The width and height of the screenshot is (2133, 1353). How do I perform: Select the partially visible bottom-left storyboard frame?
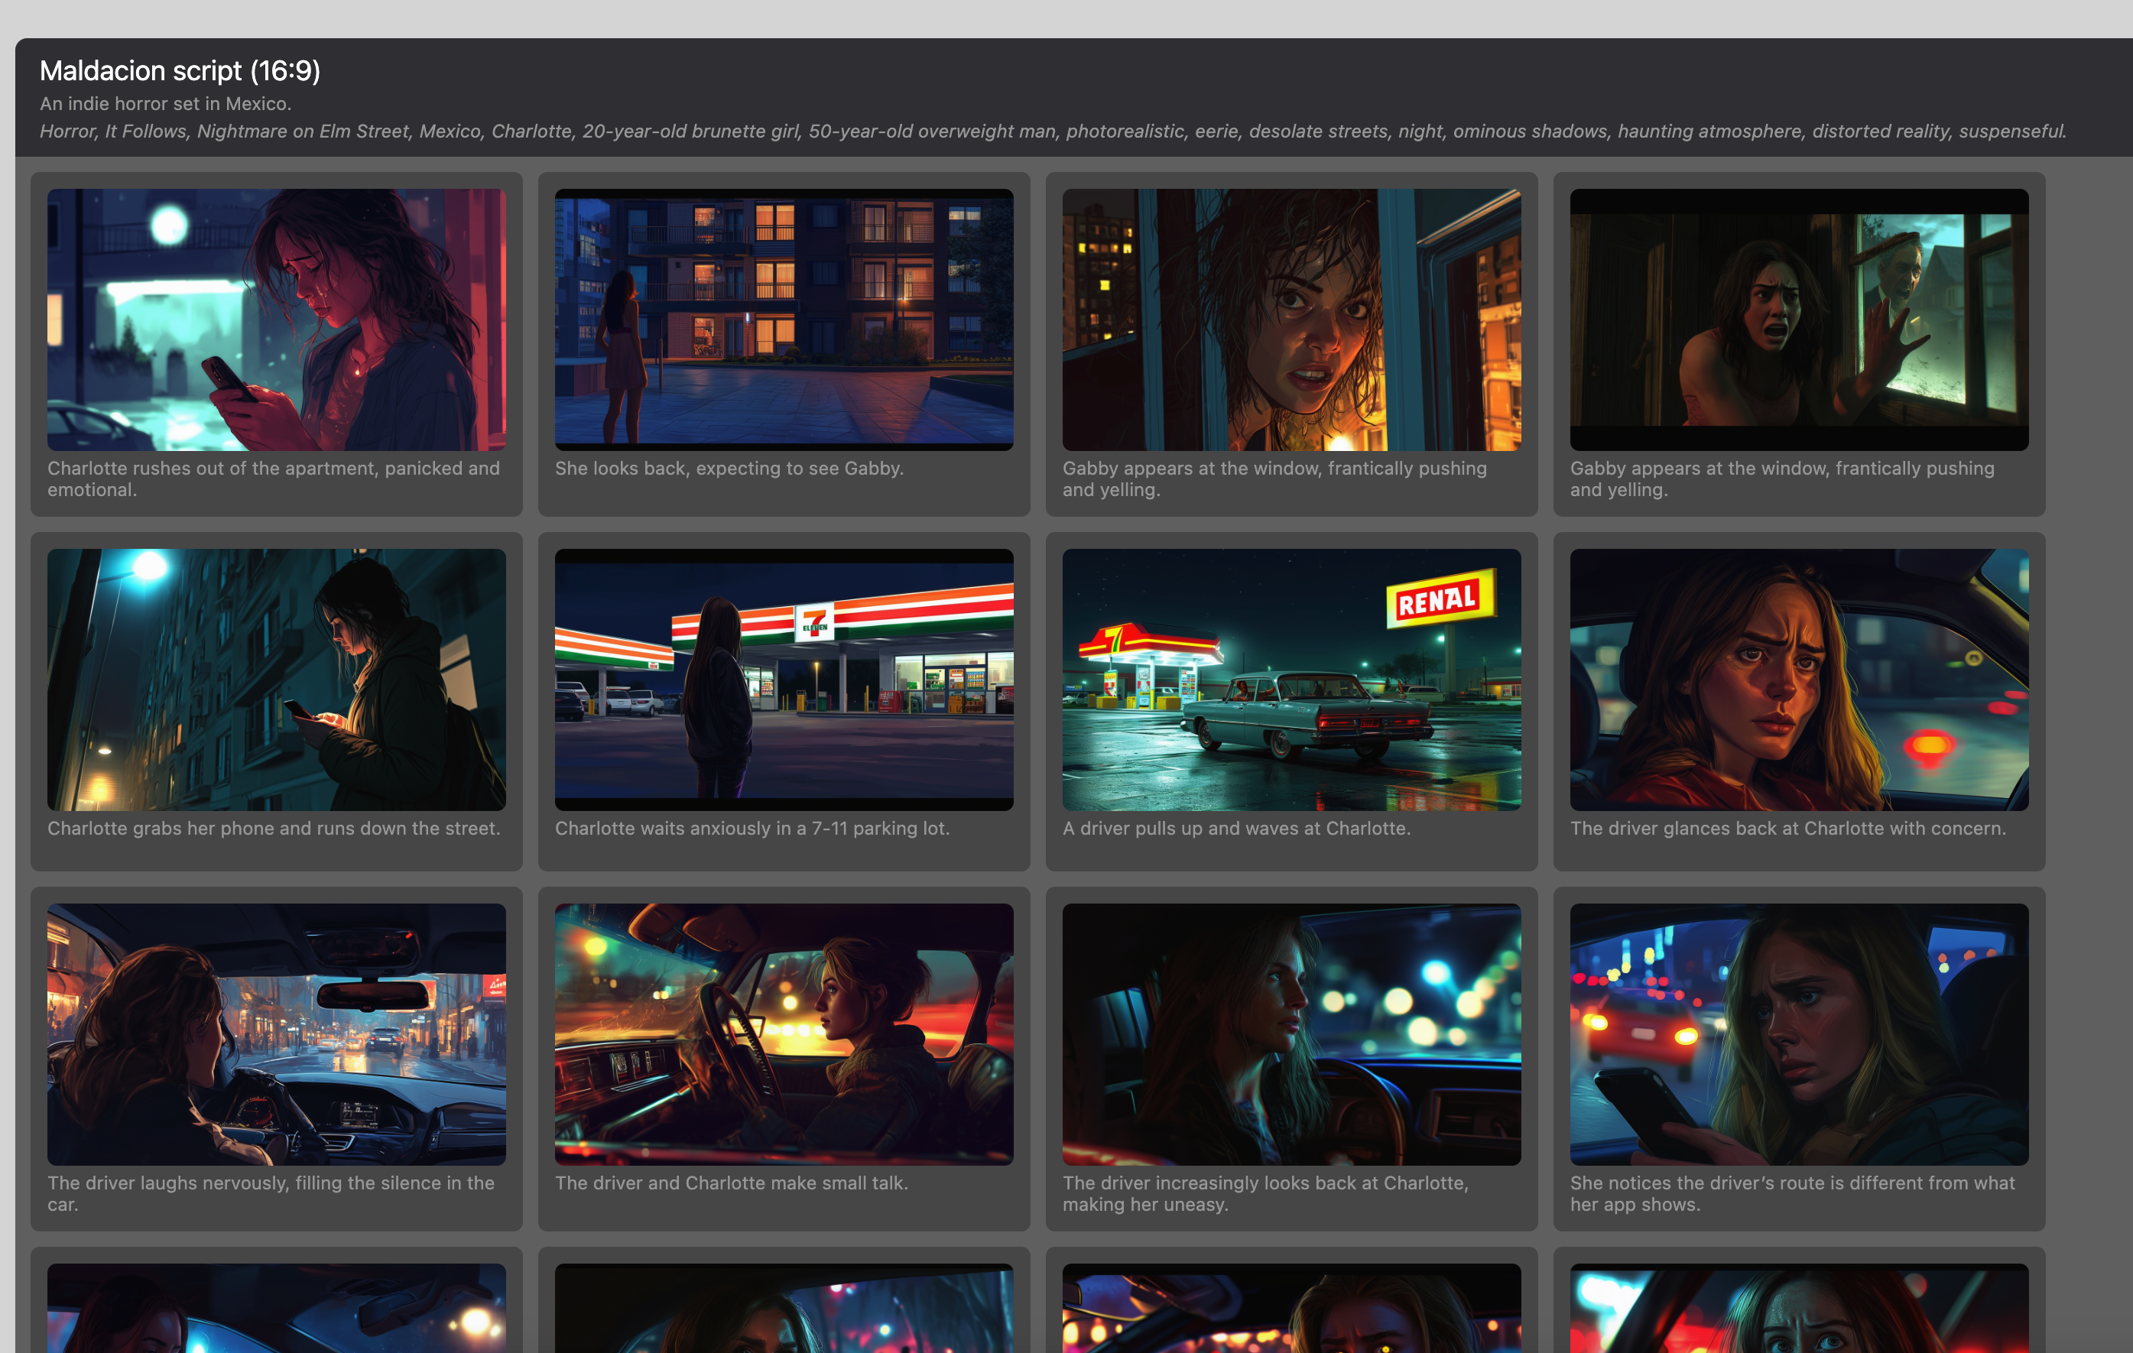point(274,1310)
